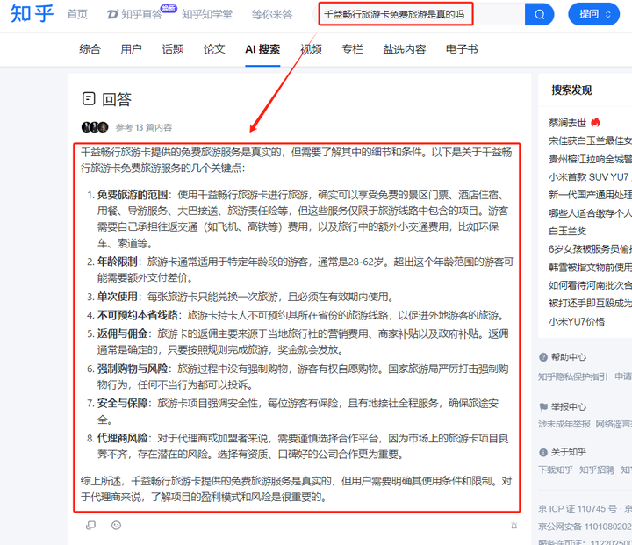Open 京 ICP 证 110745 号 link

click(578, 509)
